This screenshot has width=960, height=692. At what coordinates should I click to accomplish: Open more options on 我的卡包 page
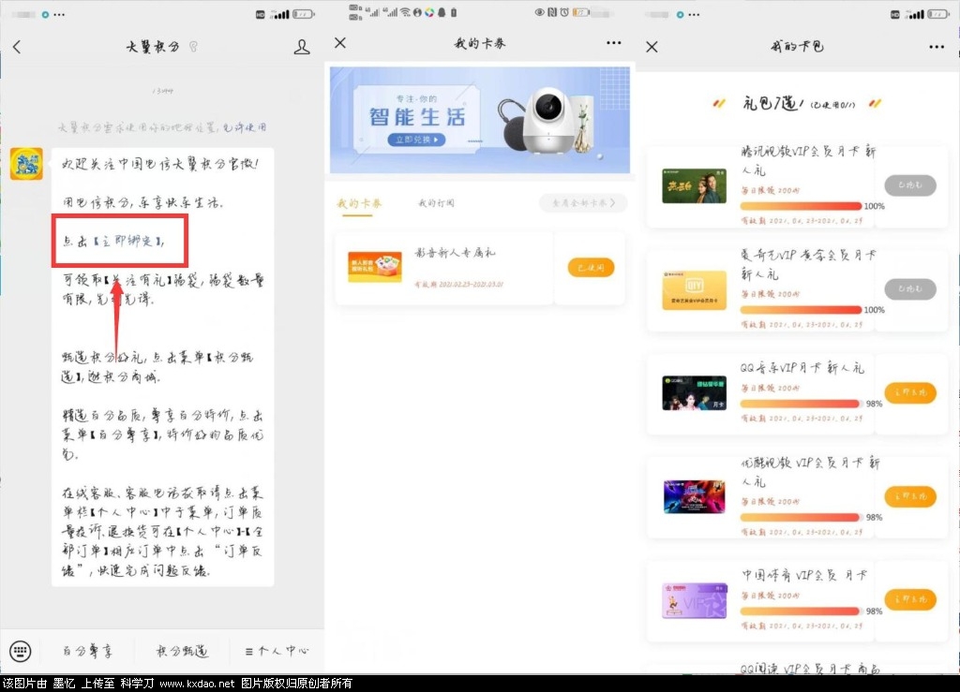[x=937, y=47]
